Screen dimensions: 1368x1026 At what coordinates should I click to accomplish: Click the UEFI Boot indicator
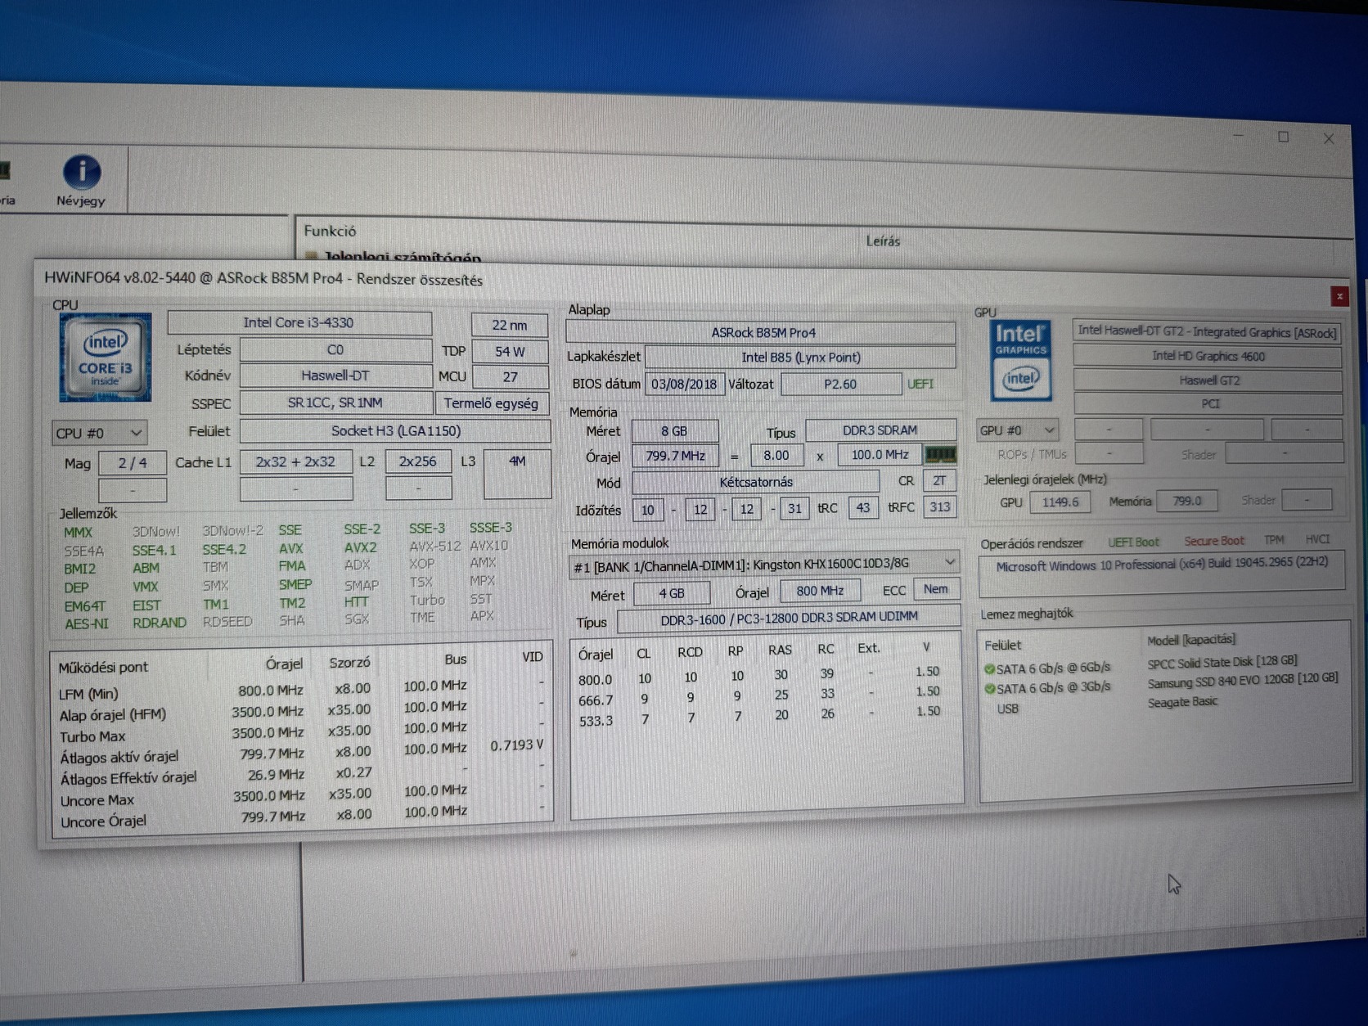(x=1133, y=542)
